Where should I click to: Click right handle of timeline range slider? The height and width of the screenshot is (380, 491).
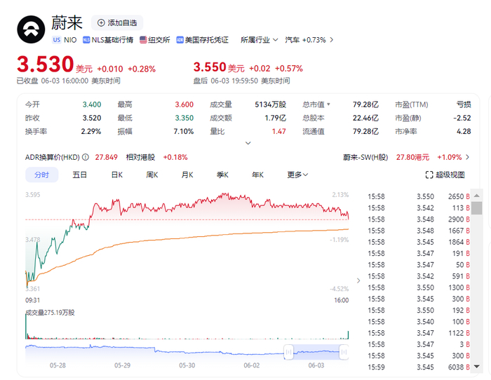(344, 352)
